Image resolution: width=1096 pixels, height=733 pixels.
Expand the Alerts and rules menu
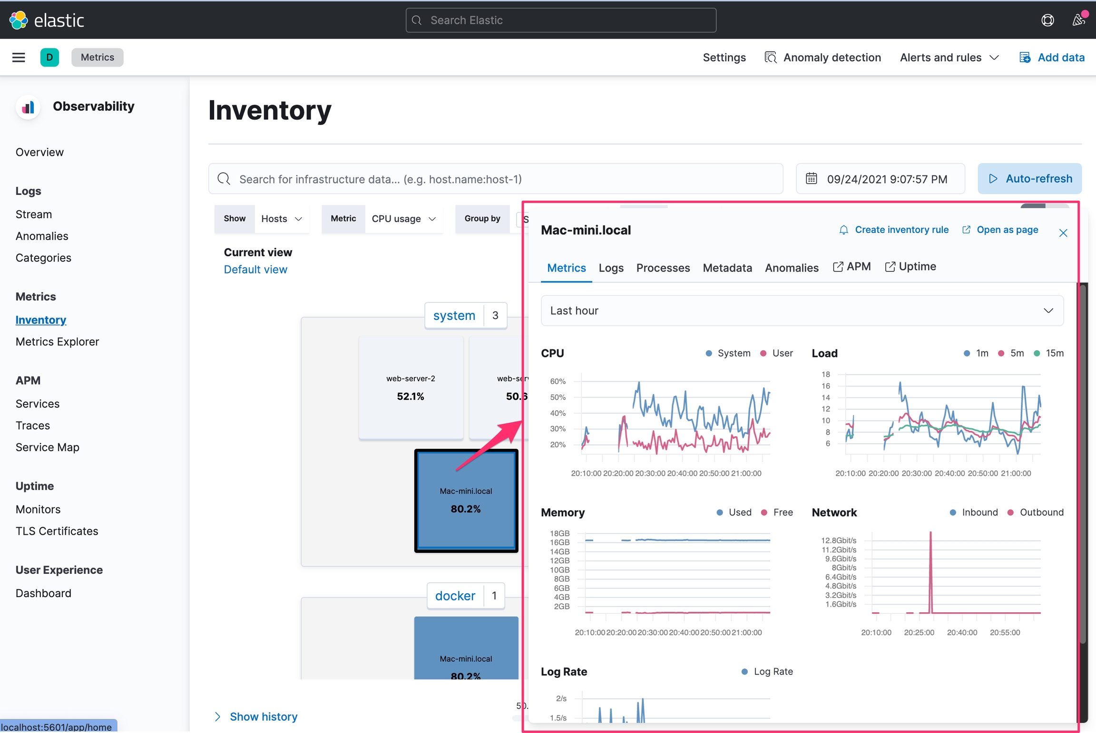pos(949,58)
